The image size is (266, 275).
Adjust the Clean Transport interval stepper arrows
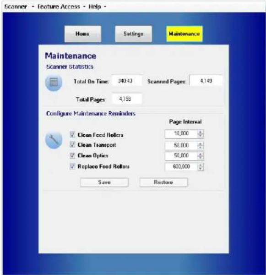pos(200,146)
